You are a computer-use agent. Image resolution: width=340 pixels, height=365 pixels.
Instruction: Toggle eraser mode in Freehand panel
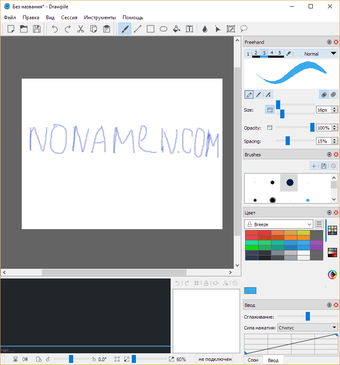tap(289, 54)
